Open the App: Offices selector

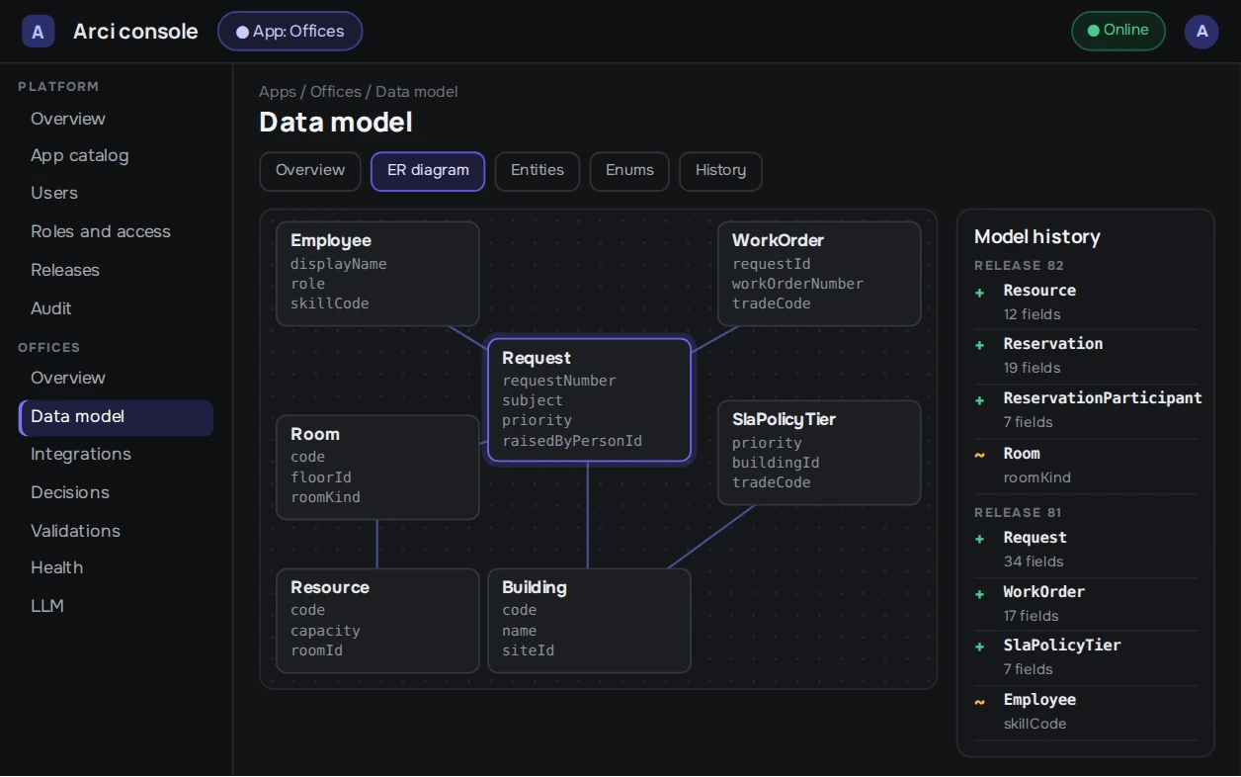[290, 32]
